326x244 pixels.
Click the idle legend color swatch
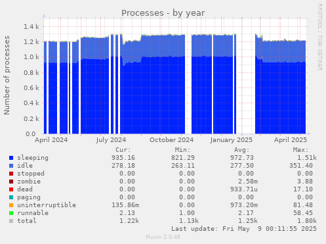[x=11, y=166]
